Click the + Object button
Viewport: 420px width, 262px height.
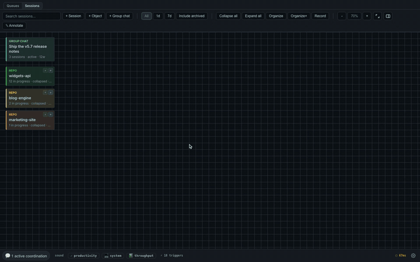[95, 16]
